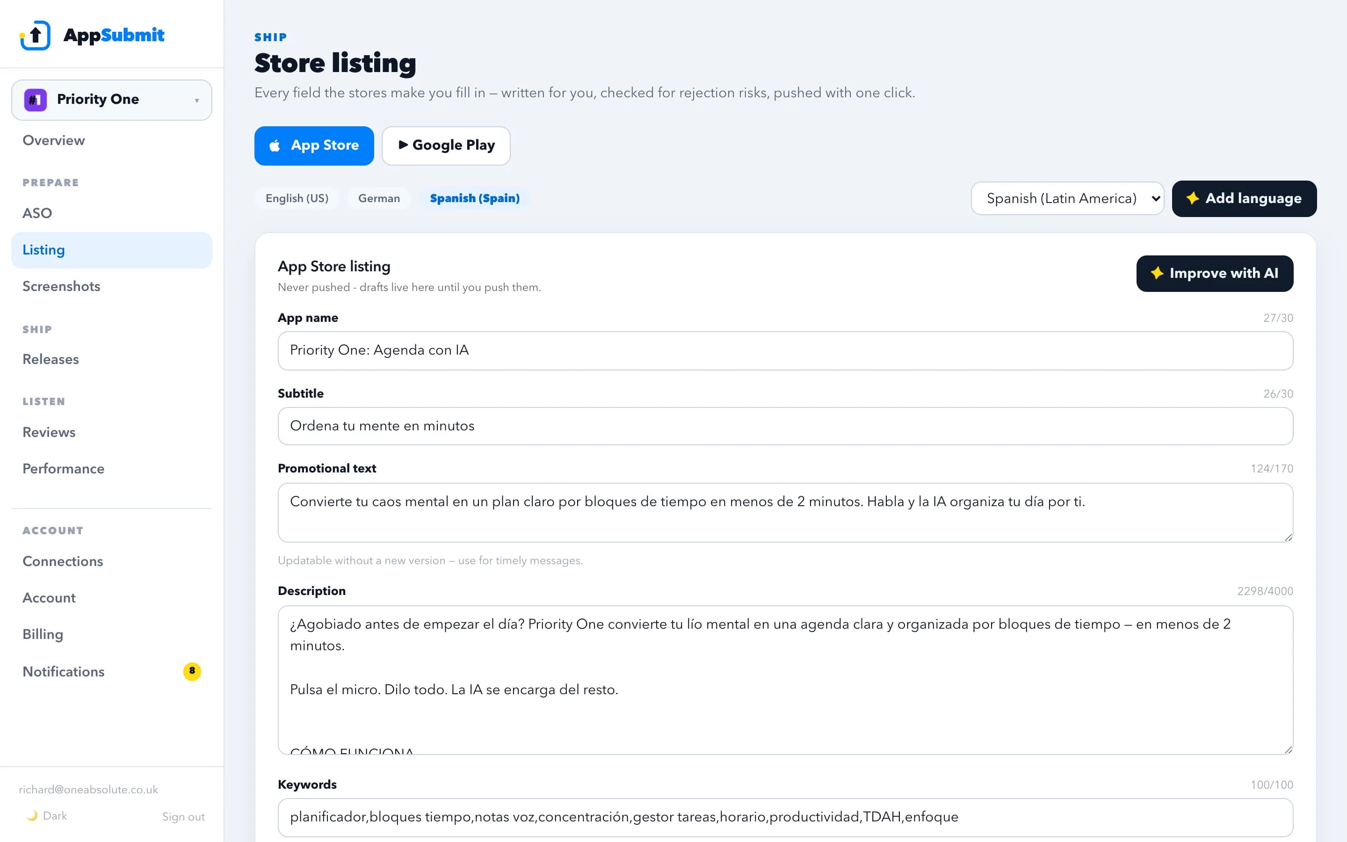The height and width of the screenshot is (842, 1347).
Task: Click the yellow notifications count badge
Action: point(192,671)
